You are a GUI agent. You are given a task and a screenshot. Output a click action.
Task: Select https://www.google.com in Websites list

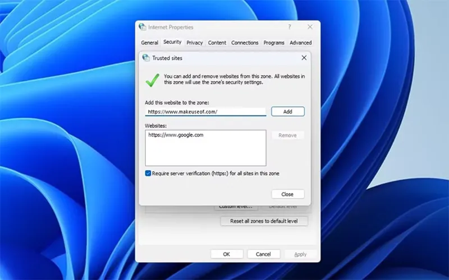coord(176,135)
